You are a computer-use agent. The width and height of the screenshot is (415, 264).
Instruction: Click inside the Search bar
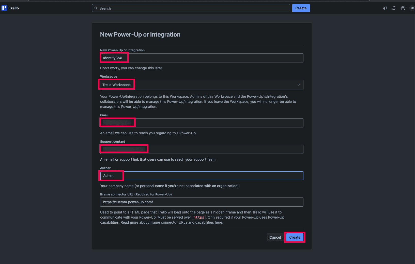point(178,8)
